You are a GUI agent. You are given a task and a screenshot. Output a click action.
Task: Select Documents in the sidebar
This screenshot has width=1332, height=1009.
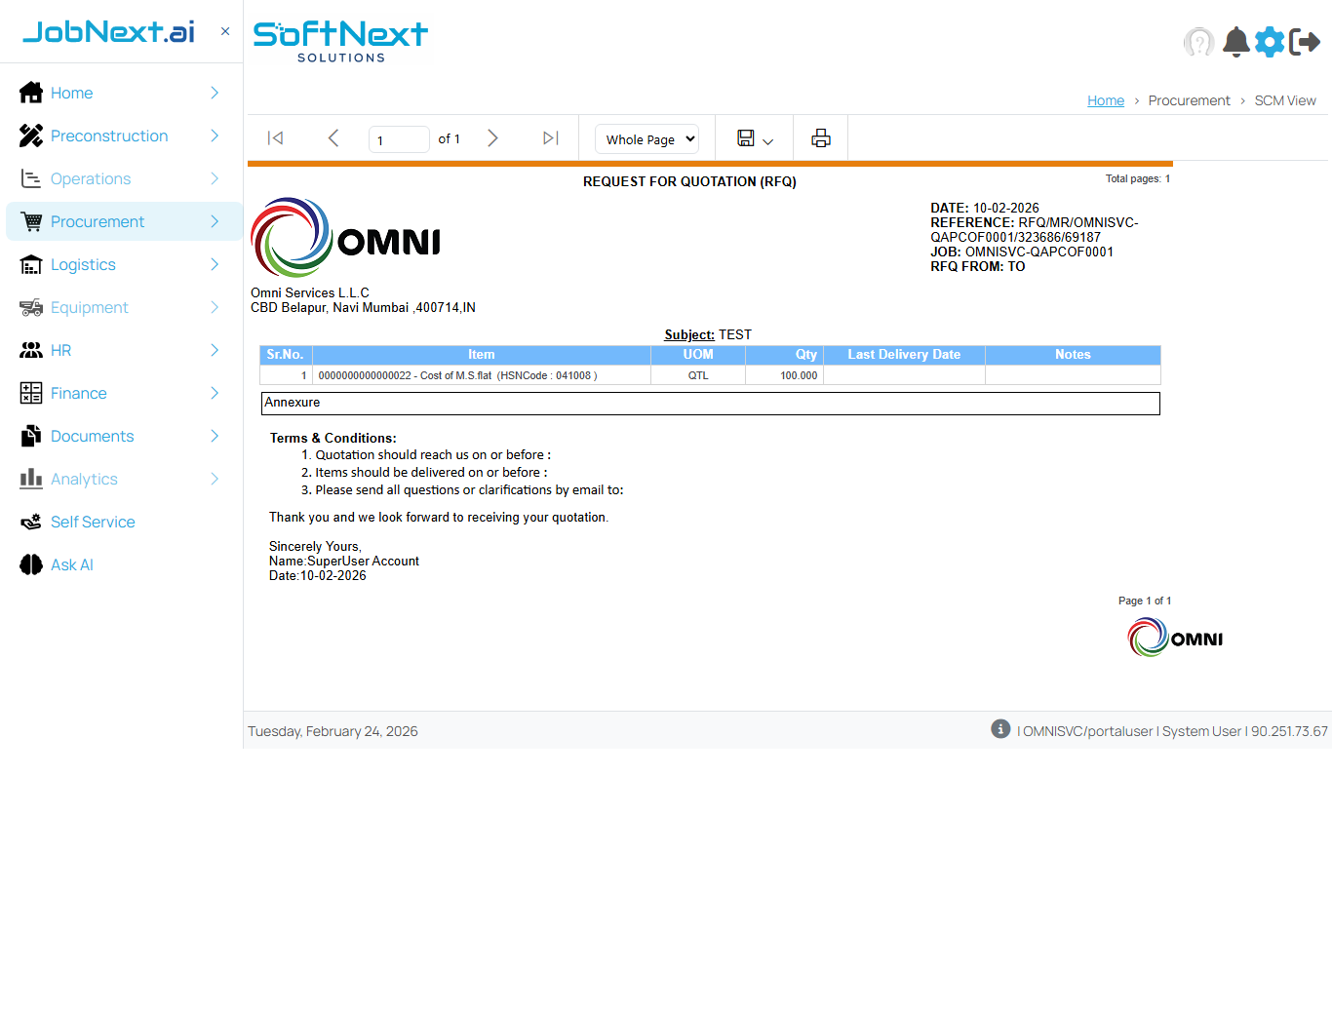tap(92, 436)
